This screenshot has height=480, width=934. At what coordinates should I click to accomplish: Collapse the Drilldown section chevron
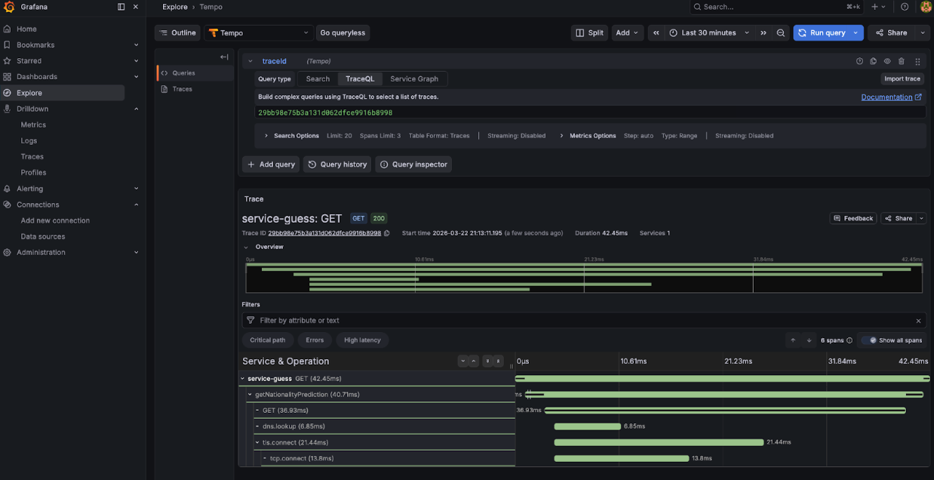click(x=137, y=109)
